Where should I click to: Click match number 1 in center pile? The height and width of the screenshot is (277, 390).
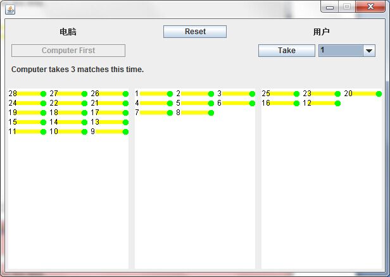tap(154, 94)
